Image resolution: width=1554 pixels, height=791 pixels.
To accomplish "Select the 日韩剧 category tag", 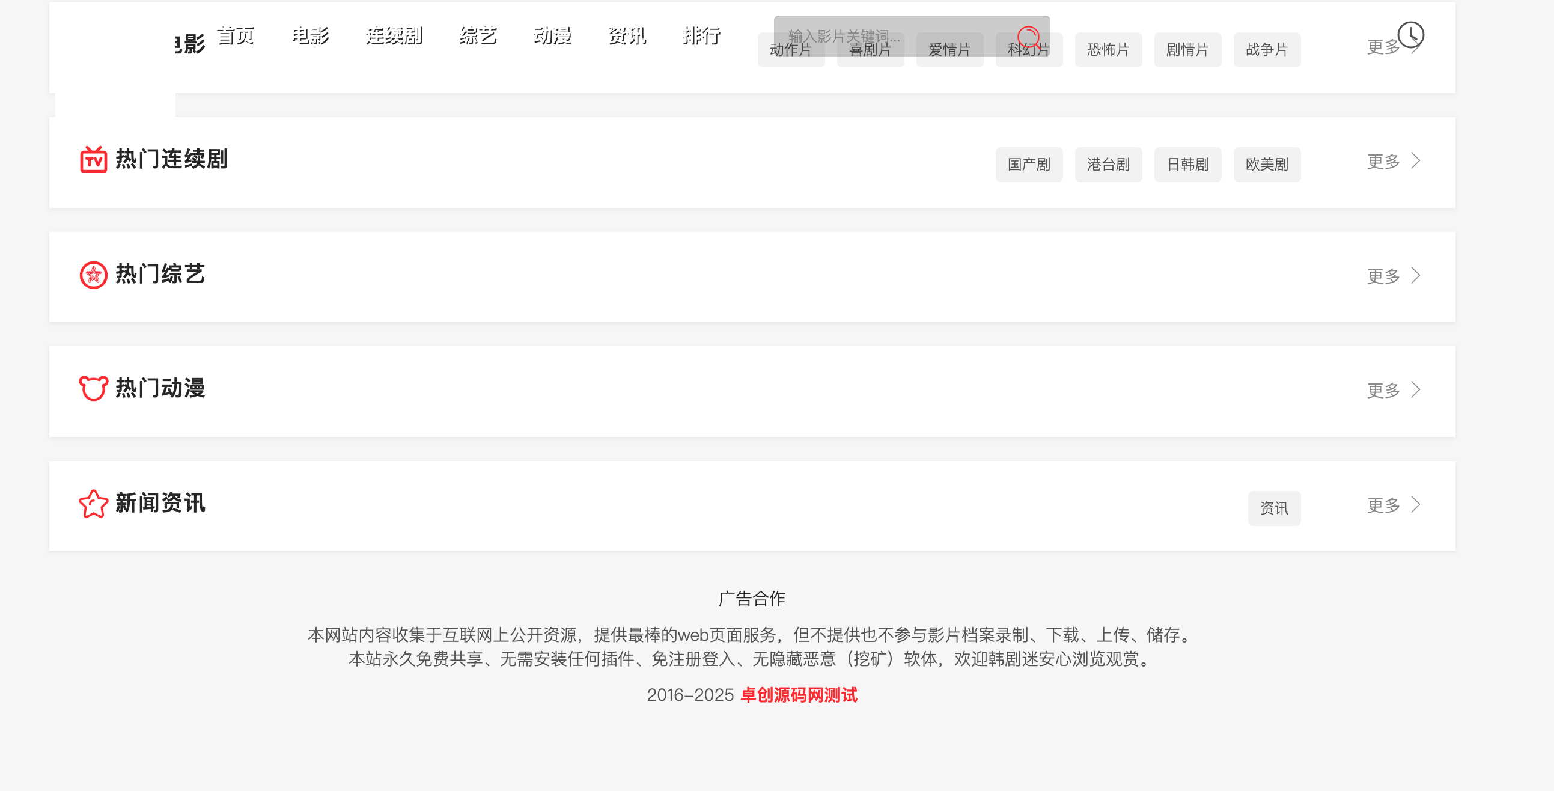I will tap(1187, 164).
